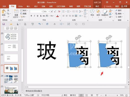Open the font name dropdown

tap(42, 11)
